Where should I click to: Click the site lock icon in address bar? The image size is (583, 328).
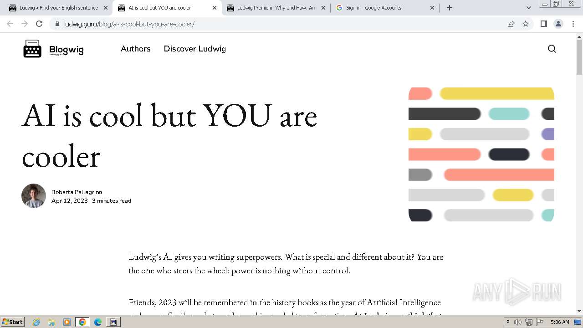coord(57,24)
